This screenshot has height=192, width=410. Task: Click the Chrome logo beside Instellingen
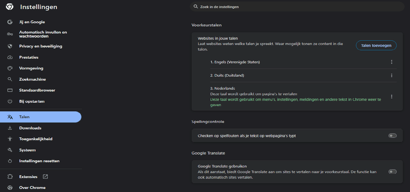point(10,7)
